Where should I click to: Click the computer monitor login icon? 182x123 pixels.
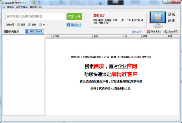158,19
